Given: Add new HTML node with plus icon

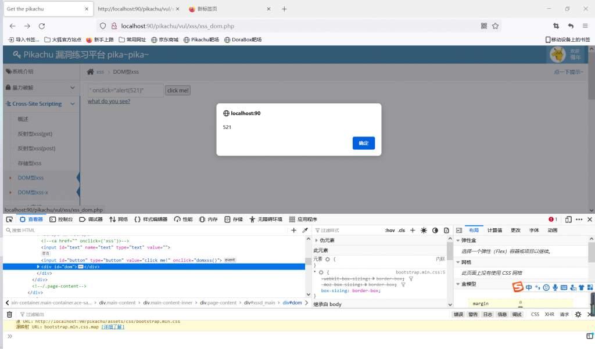Looking at the screenshot, I should 293,231.
